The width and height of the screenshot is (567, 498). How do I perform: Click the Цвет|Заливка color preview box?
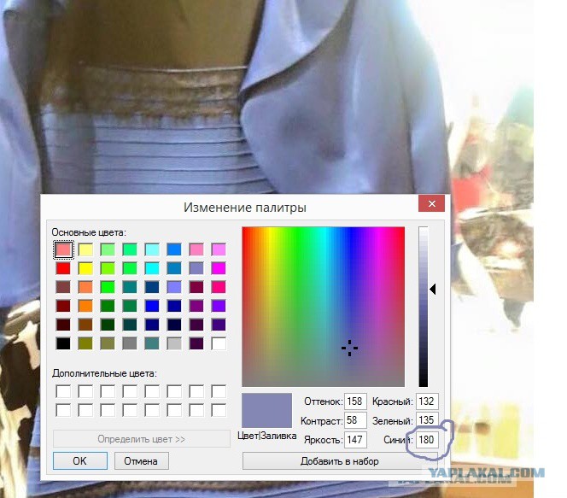click(x=267, y=411)
